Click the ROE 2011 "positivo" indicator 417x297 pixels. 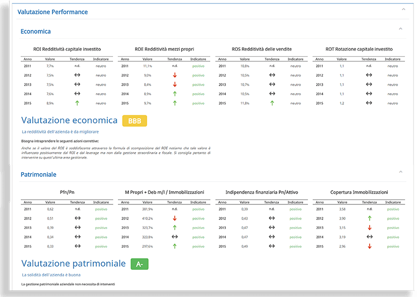coord(198,66)
